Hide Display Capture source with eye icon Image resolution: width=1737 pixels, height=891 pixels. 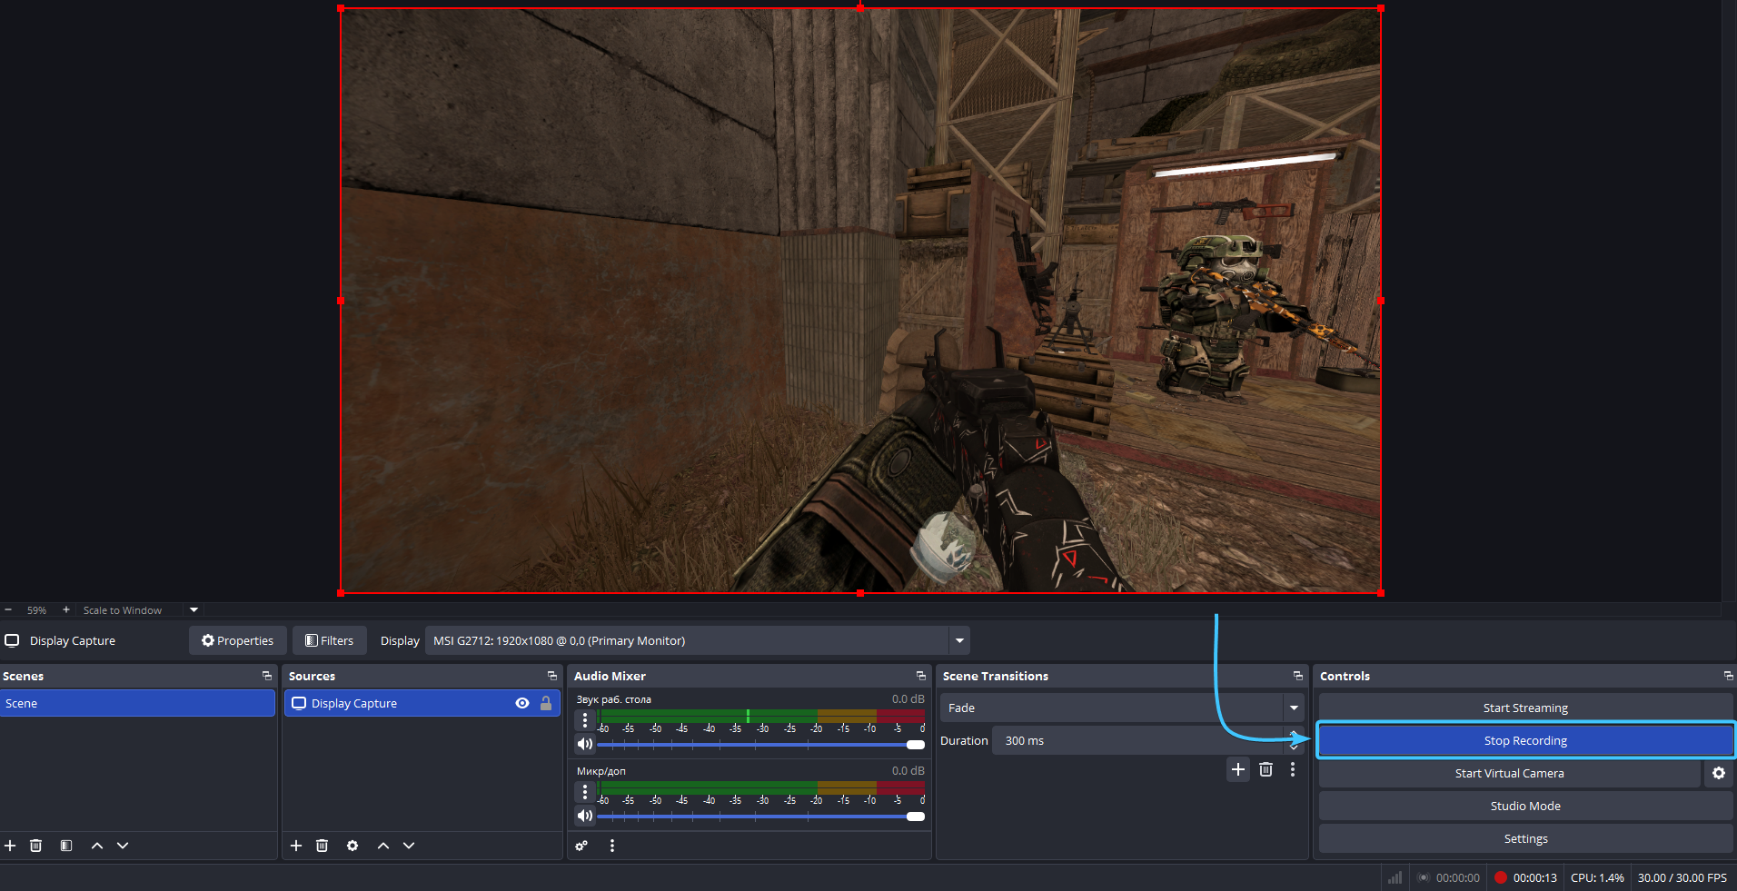(x=522, y=703)
